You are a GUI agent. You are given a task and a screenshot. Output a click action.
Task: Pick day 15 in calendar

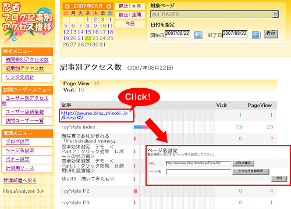pos(88,32)
